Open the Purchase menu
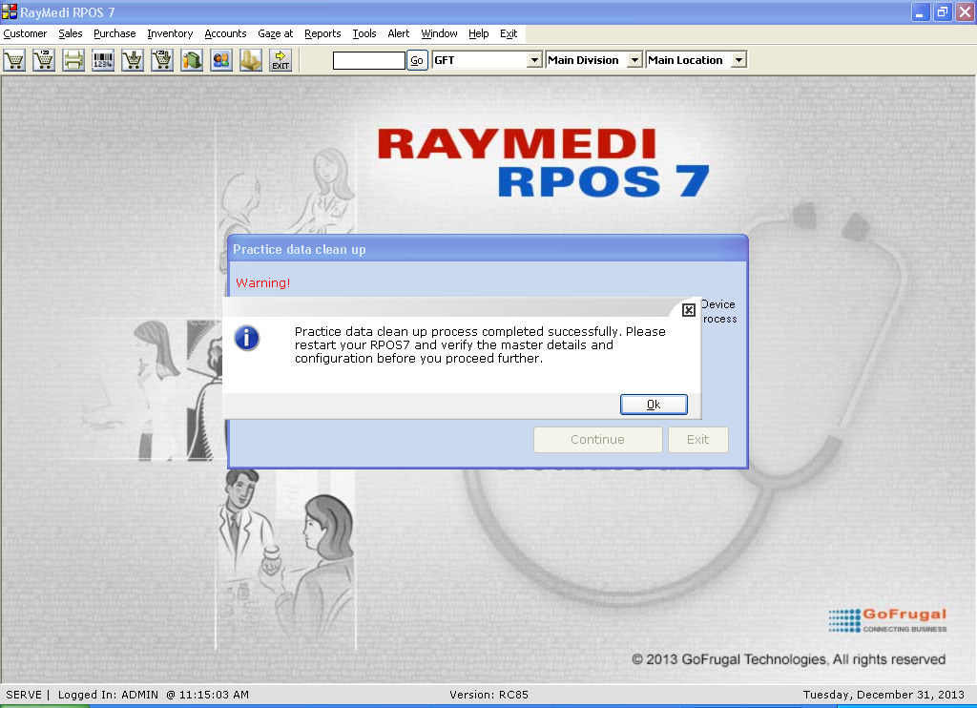Screen dimensions: 977x708 114,33
